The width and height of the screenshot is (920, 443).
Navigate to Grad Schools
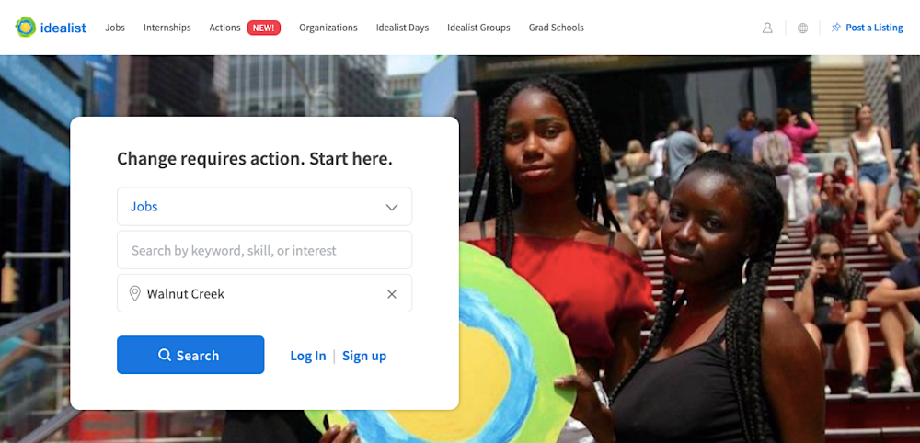[x=557, y=28]
